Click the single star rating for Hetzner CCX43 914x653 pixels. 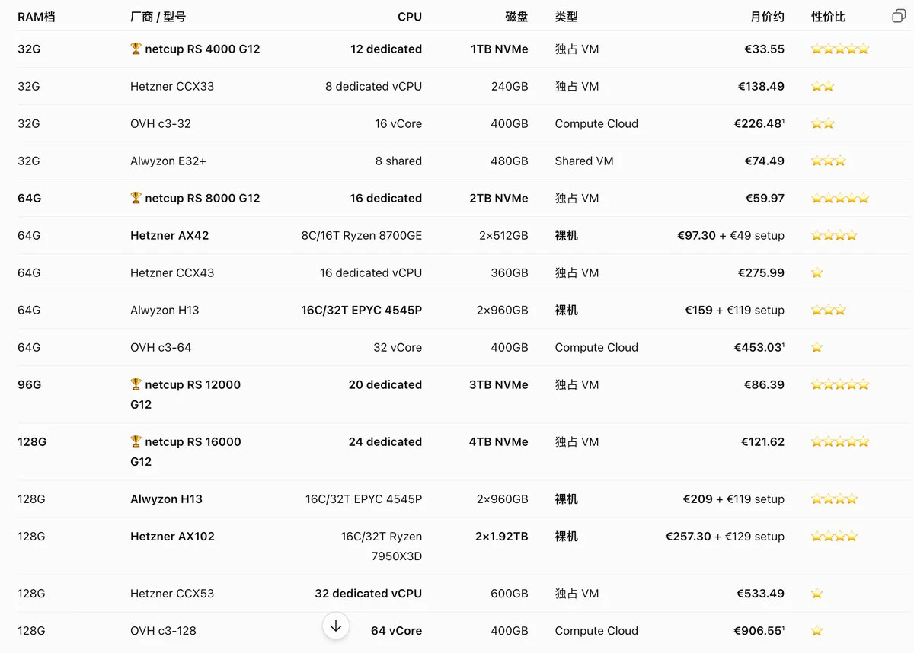[817, 272]
